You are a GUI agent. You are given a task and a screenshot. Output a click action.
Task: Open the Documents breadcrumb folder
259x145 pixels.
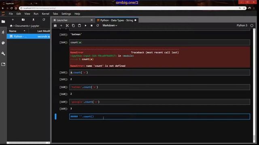22,26
